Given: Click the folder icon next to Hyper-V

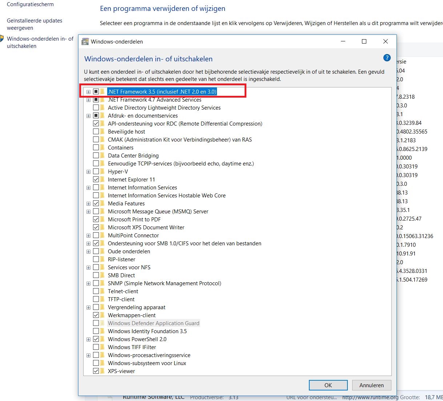Looking at the screenshot, I should coord(102,172).
